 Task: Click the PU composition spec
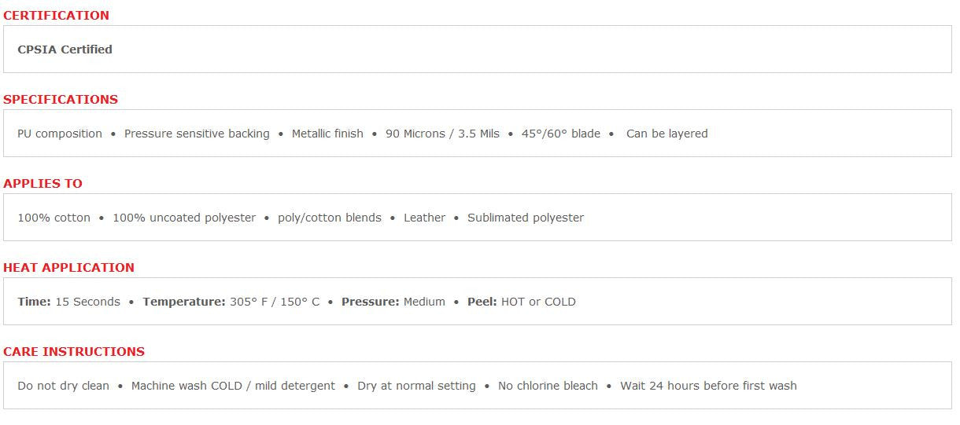point(60,134)
